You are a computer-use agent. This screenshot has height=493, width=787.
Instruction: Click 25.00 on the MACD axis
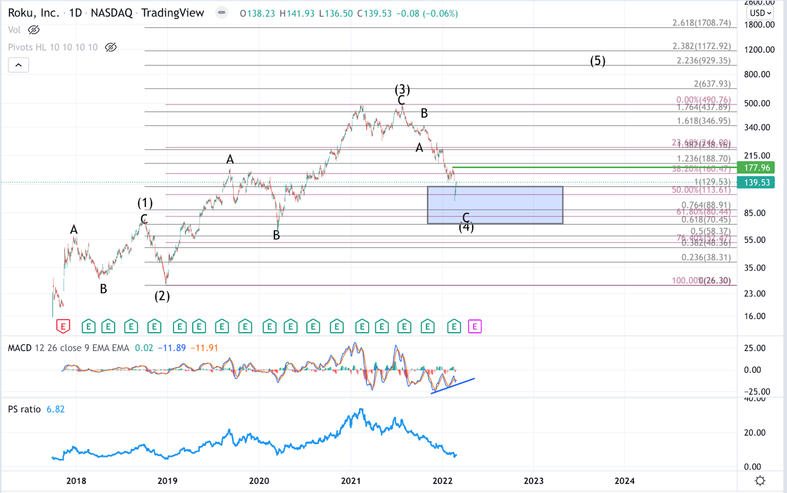click(x=755, y=348)
